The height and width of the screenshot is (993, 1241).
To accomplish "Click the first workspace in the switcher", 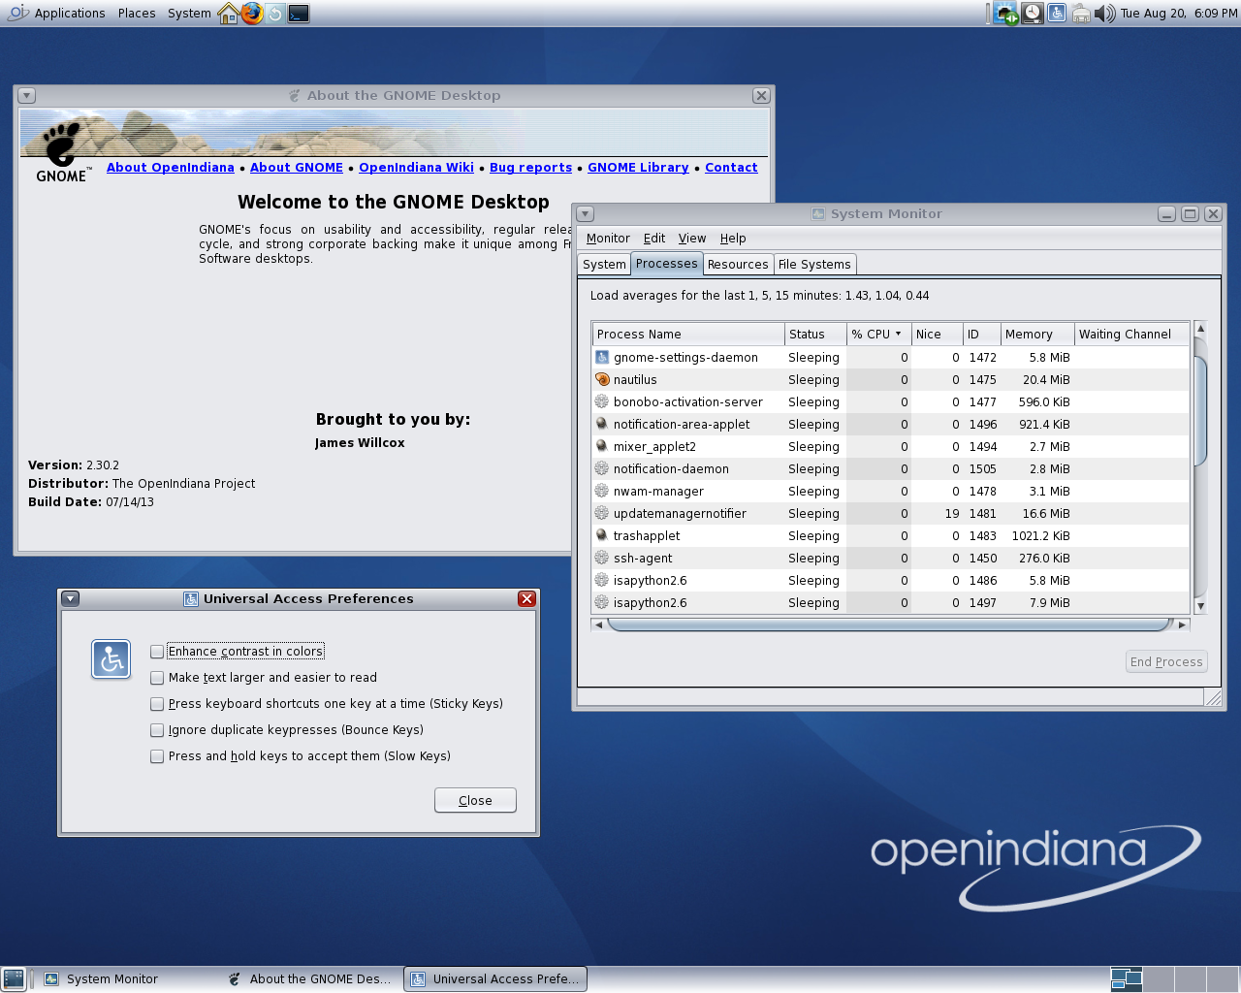I will [1127, 979].
